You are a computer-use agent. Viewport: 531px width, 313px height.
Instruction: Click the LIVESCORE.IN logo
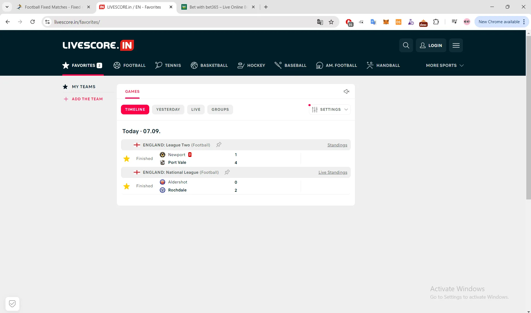point(98,45)
